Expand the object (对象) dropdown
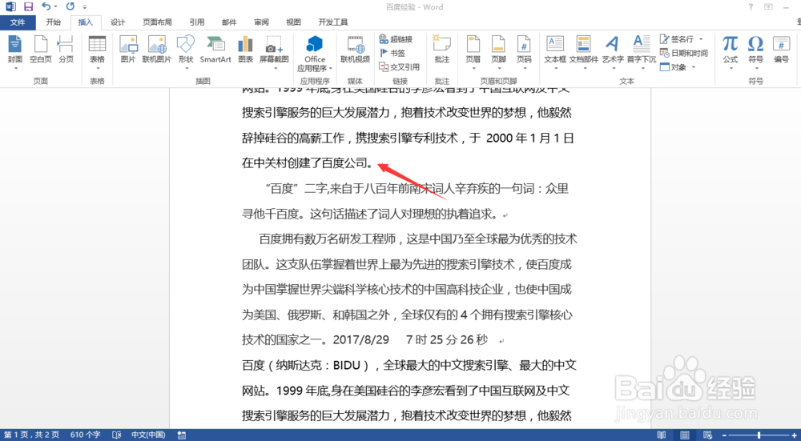This screenshot has height=441, width=801. tap(693, 67)
